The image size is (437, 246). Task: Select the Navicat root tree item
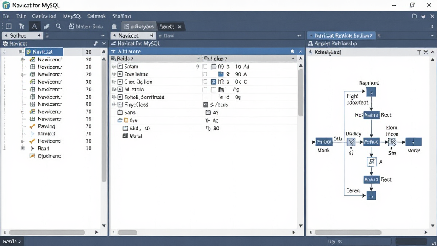pos(44,52)
